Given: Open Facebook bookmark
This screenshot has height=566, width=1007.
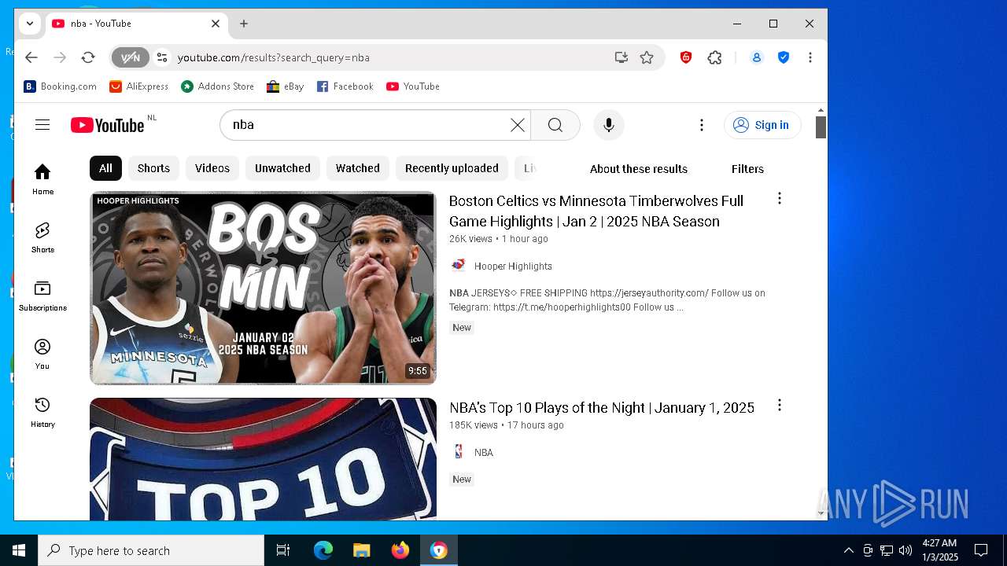Looking at the screenshot, I should click(345, 86).
